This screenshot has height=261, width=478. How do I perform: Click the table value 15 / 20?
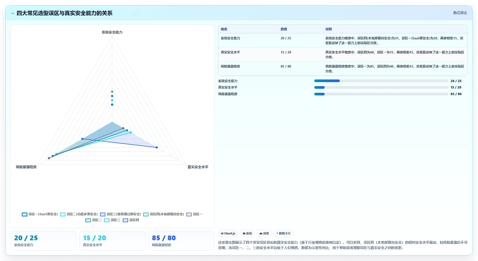pyautogui.click(x=286, y=52)
